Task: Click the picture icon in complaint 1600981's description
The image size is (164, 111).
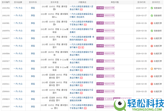Action: click(85, 25)
